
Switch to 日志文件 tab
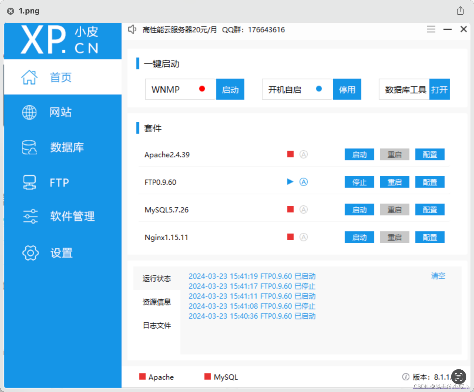pyautogui.click(x=157, y=325)
